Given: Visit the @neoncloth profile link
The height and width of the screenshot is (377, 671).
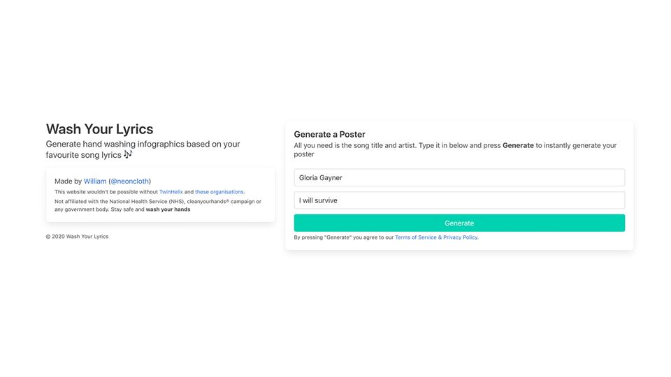Looking at the screenshot, I should click(x=130, y=182).
